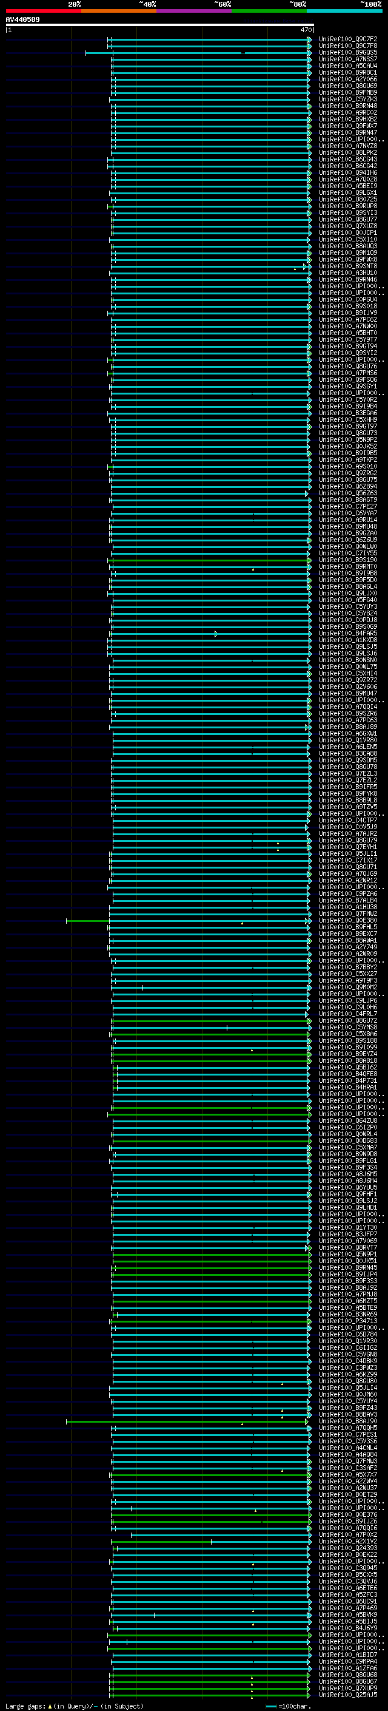388x1711 pixels.
Task: Select the UniRef100_Q56Z63 label
Action: 348,493
